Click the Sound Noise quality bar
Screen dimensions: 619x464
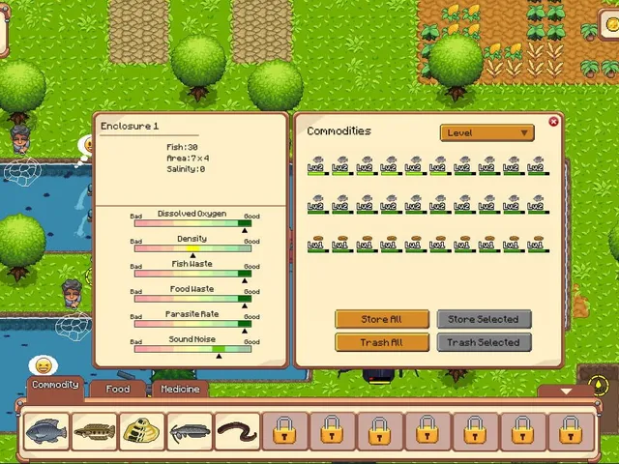pyautogui.click(x=192, y=349)
